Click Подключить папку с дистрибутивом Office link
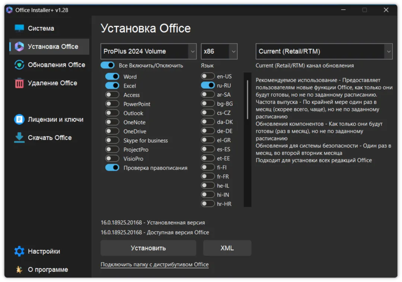 point(154,264)
